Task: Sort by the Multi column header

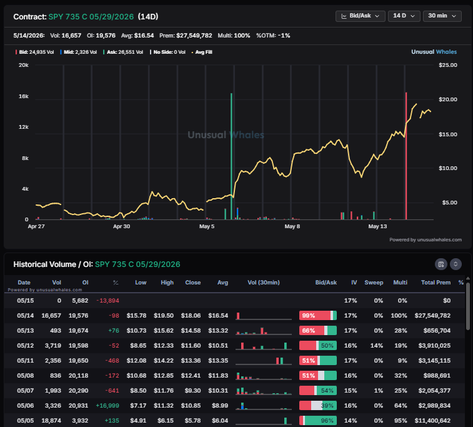Action: [x=400, y=283]
